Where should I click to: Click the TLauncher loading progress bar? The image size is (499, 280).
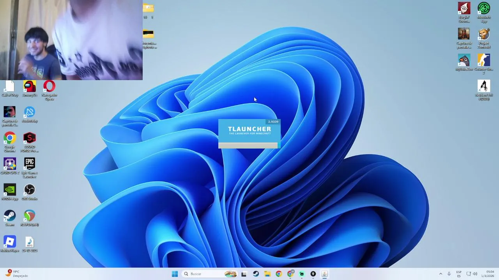click(249, 145)
